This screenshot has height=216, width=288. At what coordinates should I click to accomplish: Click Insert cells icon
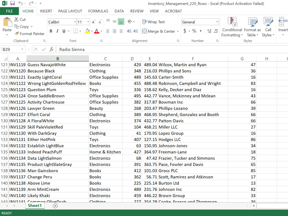point(283,22)
